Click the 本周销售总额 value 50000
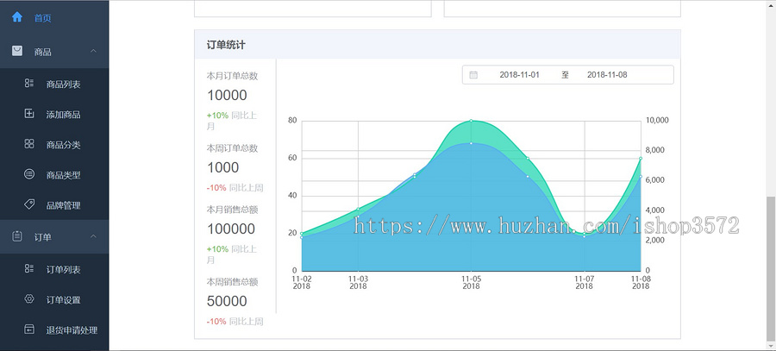Screen dimensions: 776x351 point(227,301)
